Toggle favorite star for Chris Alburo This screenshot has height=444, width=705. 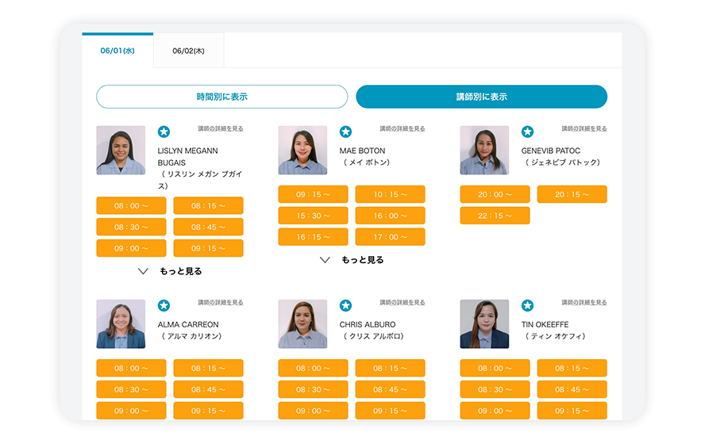coord(345,305)
